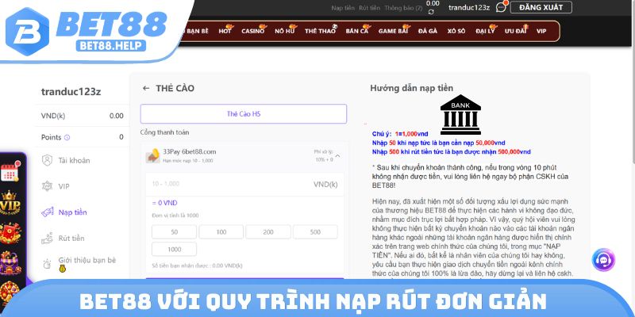Open the VIP menu item in navbar
Viewport: 635px width, 317px height.
tap(541, 31)
